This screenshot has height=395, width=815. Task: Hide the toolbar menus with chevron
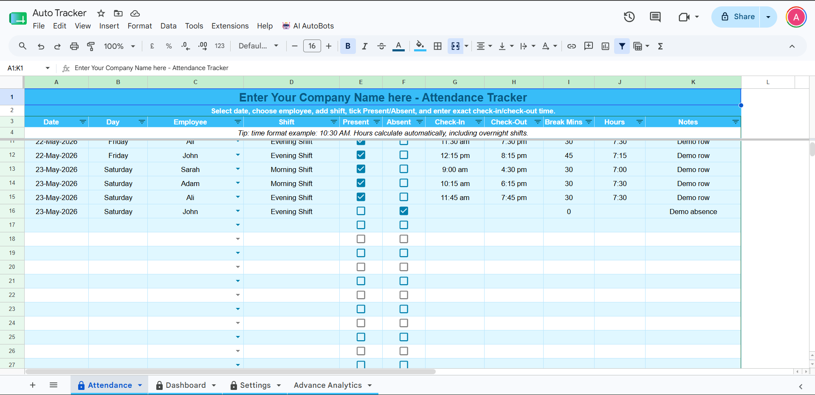792,46
